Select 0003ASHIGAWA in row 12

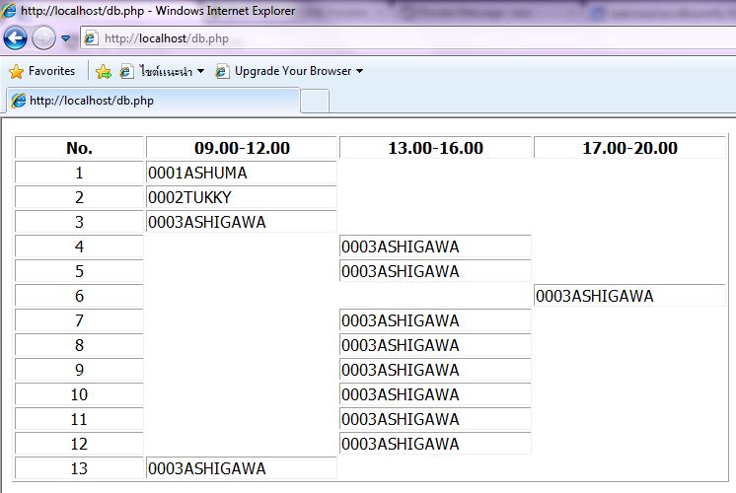click(435, 444)
